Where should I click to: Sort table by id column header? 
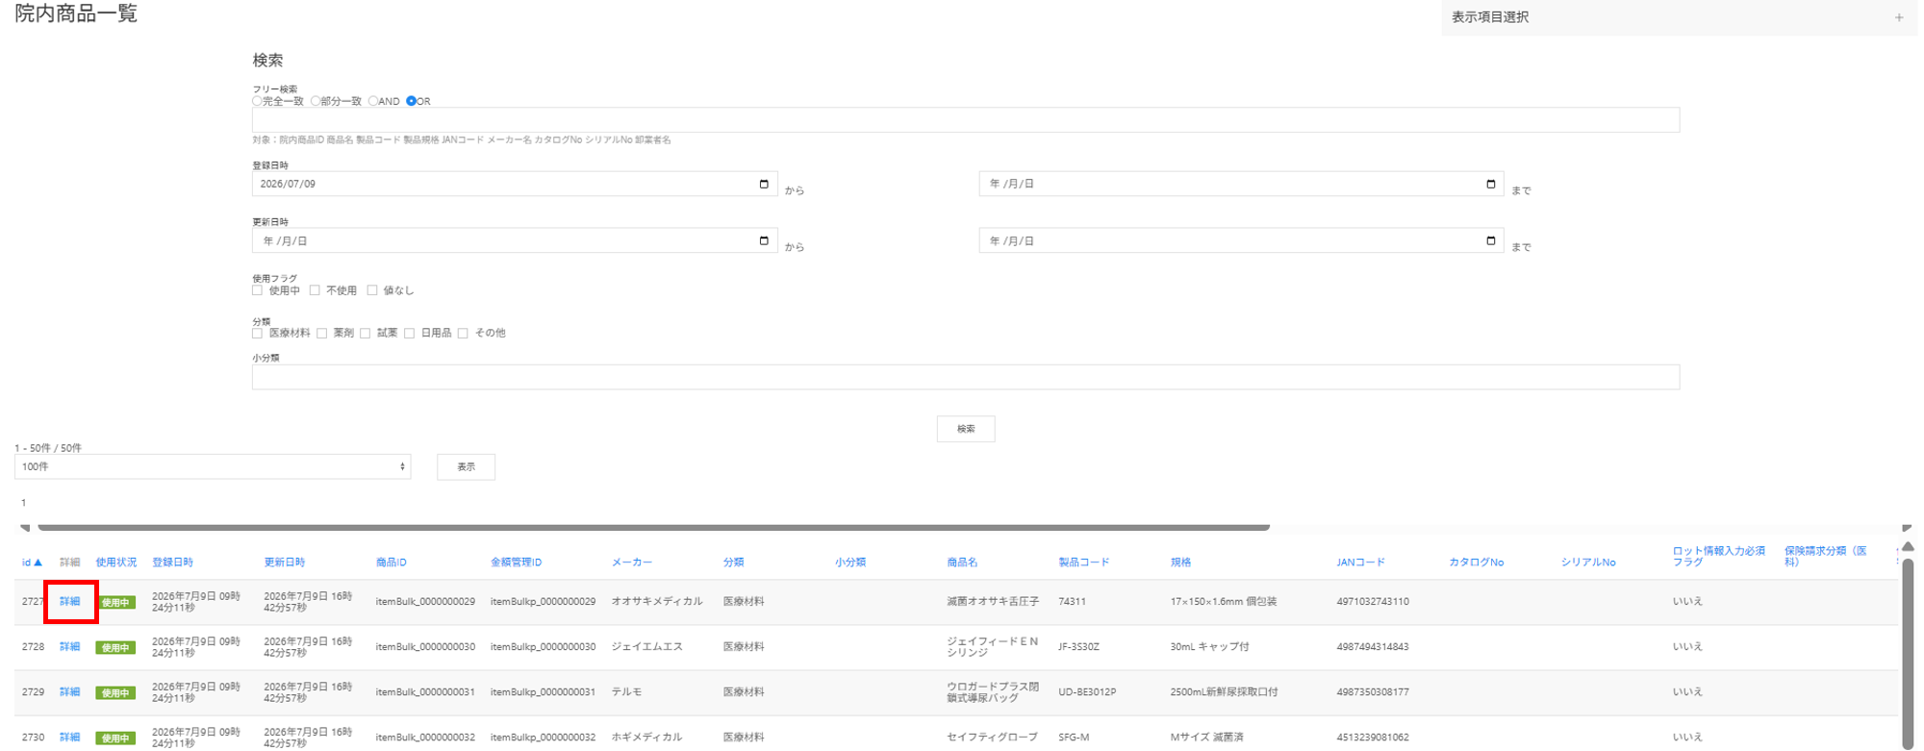(32, 563)
